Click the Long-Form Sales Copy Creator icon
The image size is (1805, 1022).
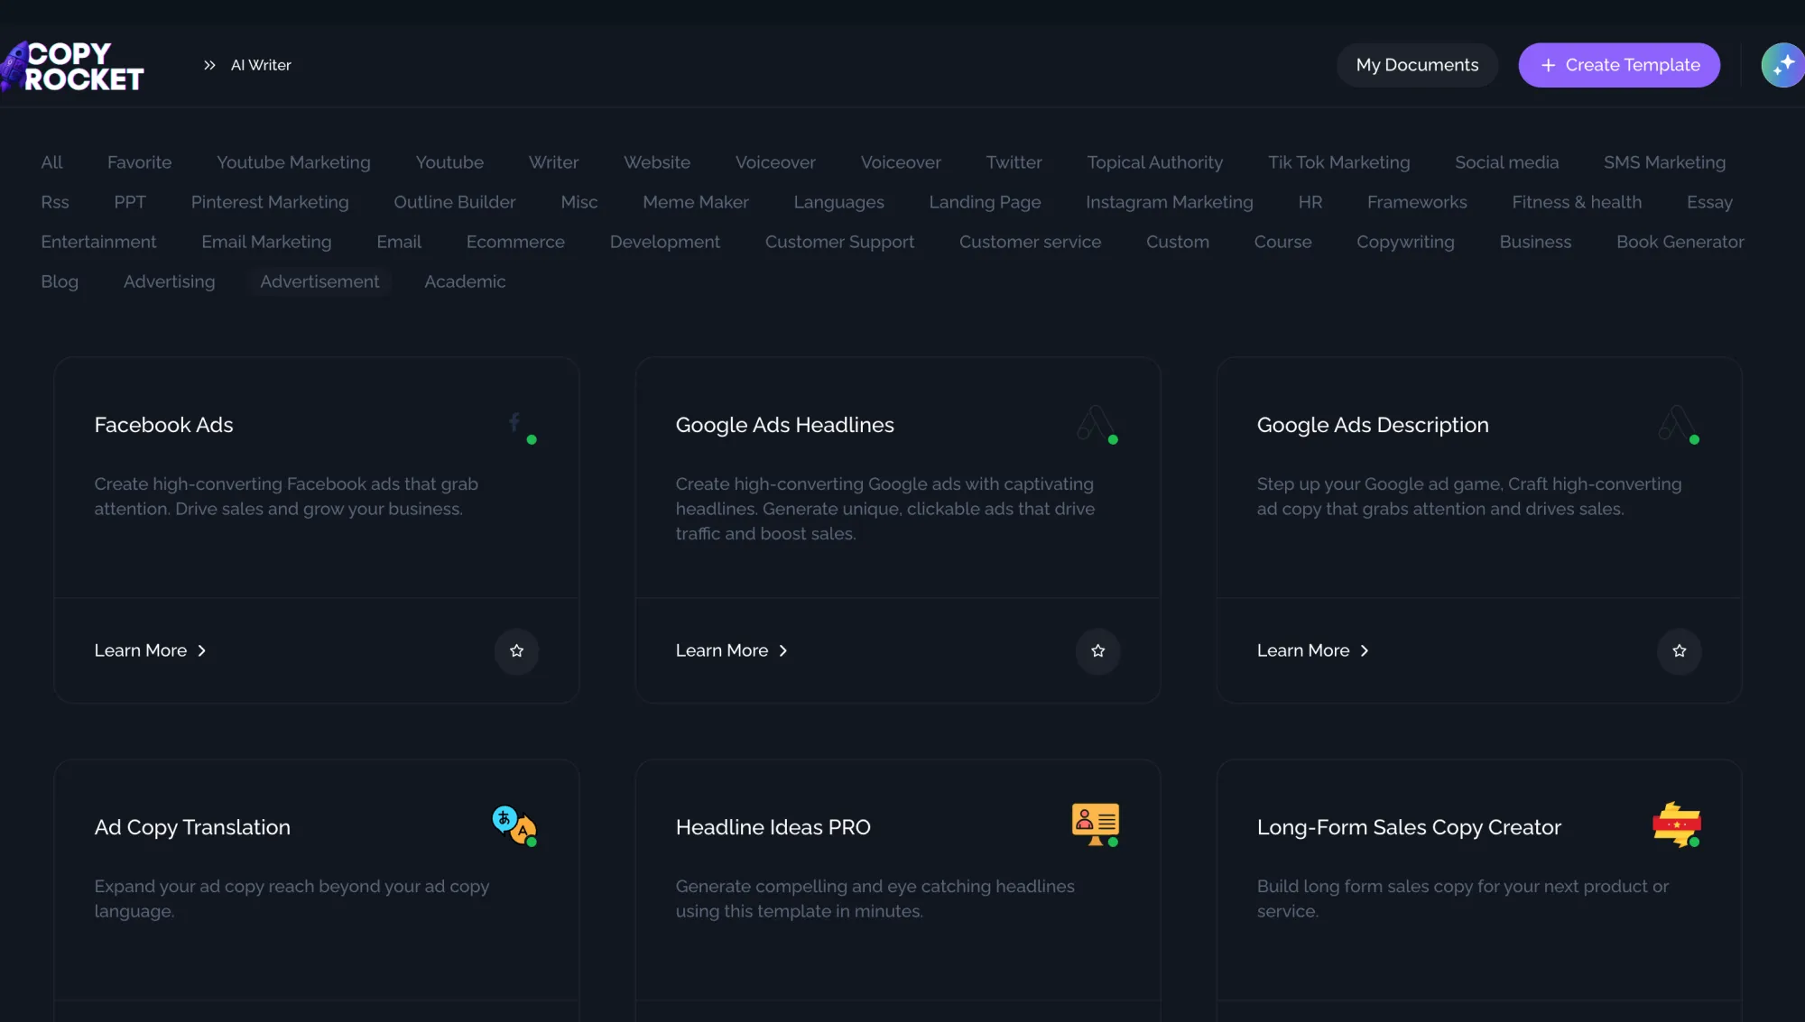point(1676,824)
